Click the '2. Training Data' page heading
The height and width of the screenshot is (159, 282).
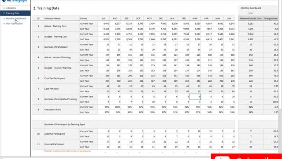tap(46, 8)
